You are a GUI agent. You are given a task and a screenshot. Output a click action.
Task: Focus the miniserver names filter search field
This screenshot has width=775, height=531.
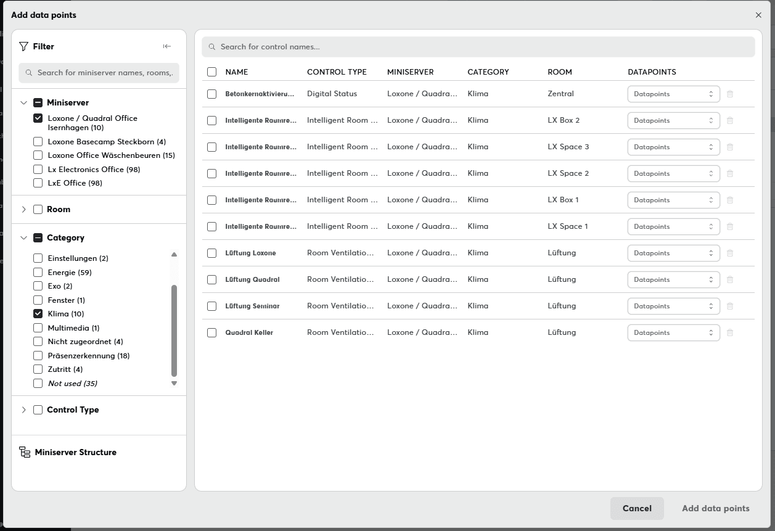[x=99, y=73]
